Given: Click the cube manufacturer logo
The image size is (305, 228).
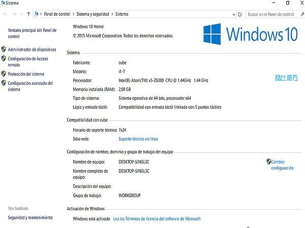Looking at the screenshot, I should point(286,78).
